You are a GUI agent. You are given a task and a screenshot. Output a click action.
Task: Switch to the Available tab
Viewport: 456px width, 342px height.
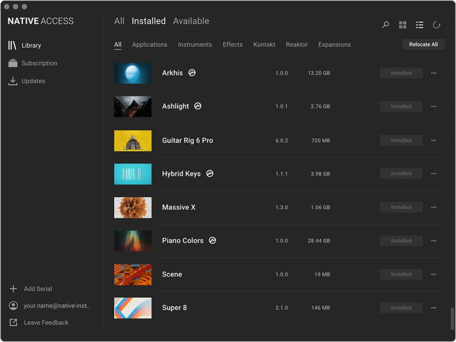(191, 21)
